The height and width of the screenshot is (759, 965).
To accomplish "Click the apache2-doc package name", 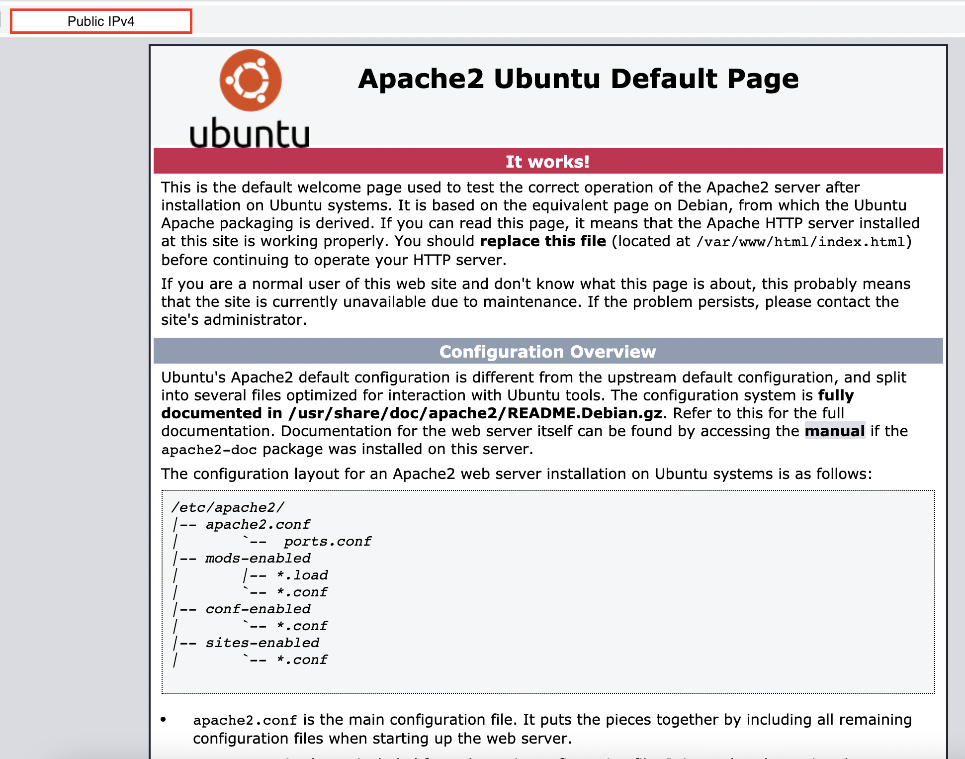I will (x=209, y=450).
